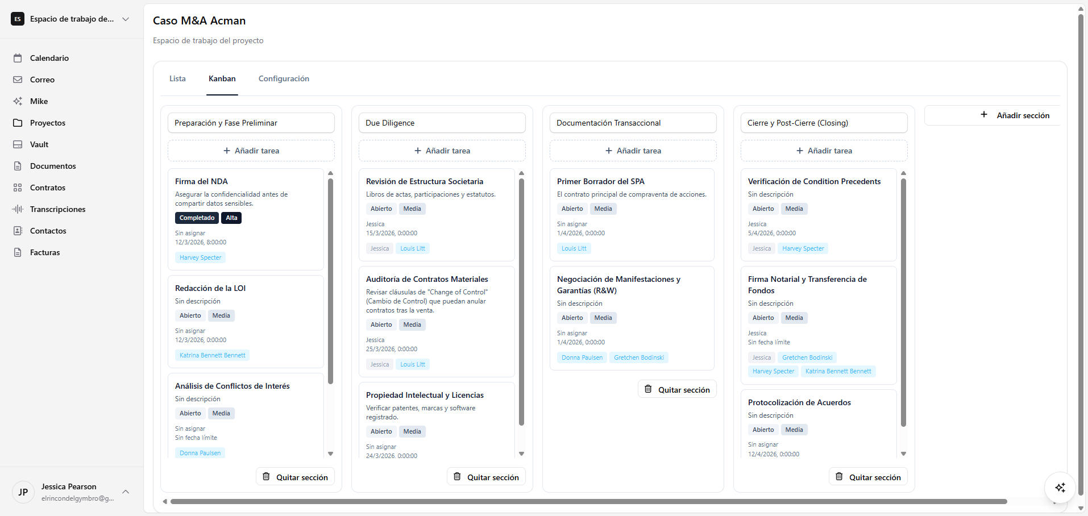This screenshot has width=1088, height=516.
Task: Open the Calendario sidebar icon
Action: pyautogui.click(x=18, y=57)
